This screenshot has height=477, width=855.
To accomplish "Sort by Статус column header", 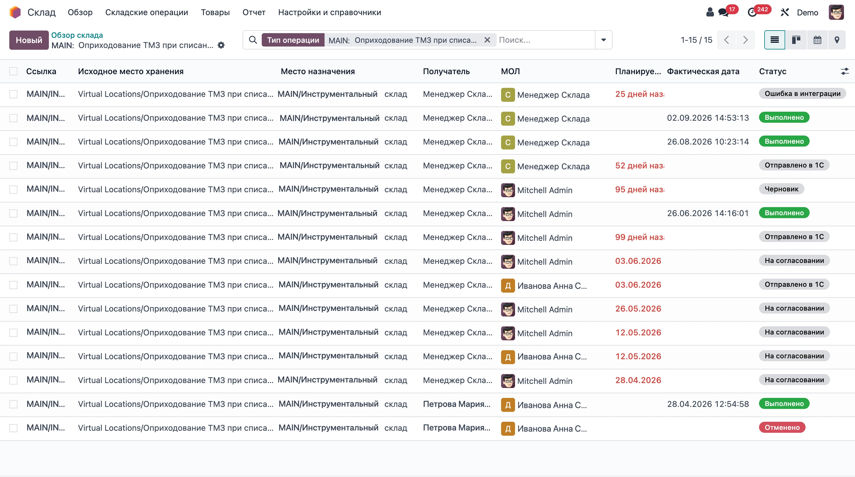I will (773, 71).
